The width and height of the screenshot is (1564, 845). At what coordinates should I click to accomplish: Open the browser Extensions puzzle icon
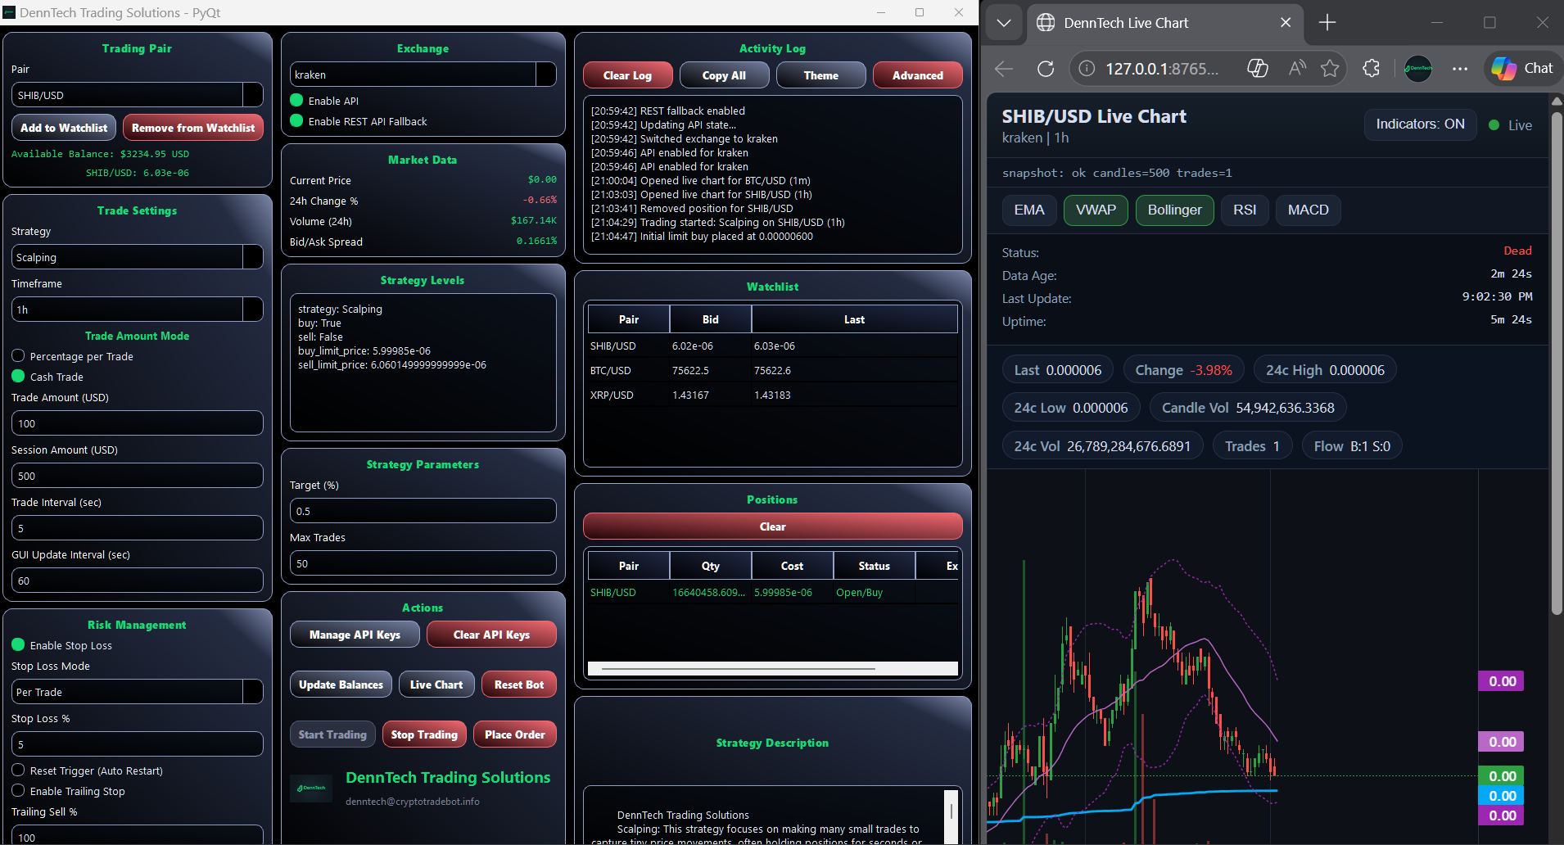pyautogui.click(x=1372, y=69)
